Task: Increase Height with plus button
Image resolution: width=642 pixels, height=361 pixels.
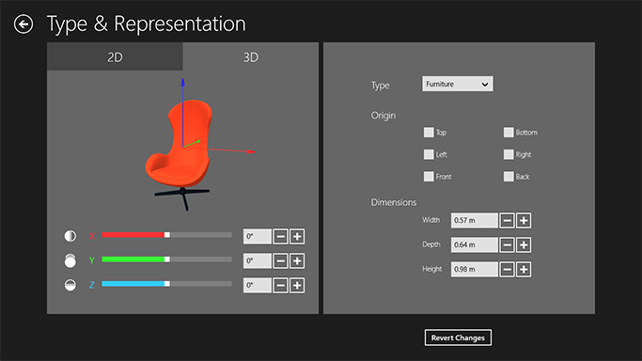Action: [524, 269]
